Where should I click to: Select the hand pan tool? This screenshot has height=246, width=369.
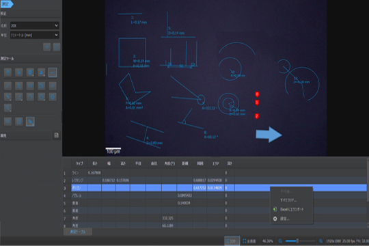point(8,72)
